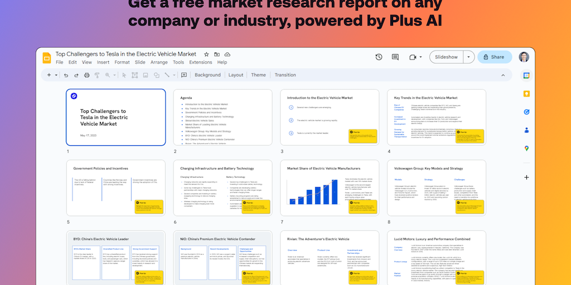Screen dimensions: 571x285
Task: Add a new slide with plus icon
Action: pyautogui.click(x=49, y=75)
